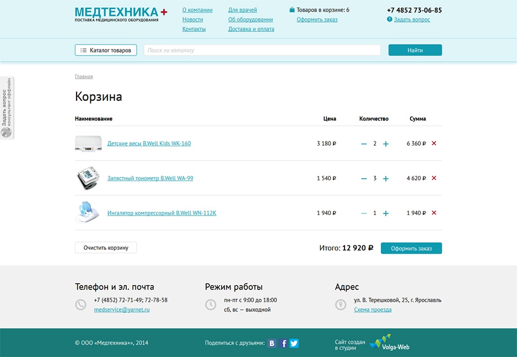Click the wrist tonometer product thumbnail
Viewport: 517px width, 357px height.
tap(88, 178)
